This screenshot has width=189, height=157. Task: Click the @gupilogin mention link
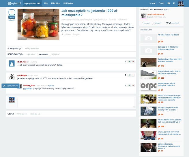click(x=28, y=88)
